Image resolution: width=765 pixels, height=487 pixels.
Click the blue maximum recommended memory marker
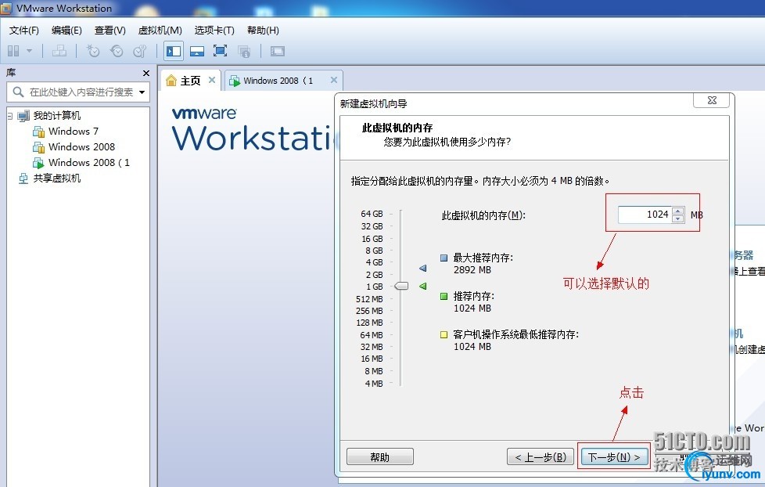pyautogui.click(x=423, y=269)
